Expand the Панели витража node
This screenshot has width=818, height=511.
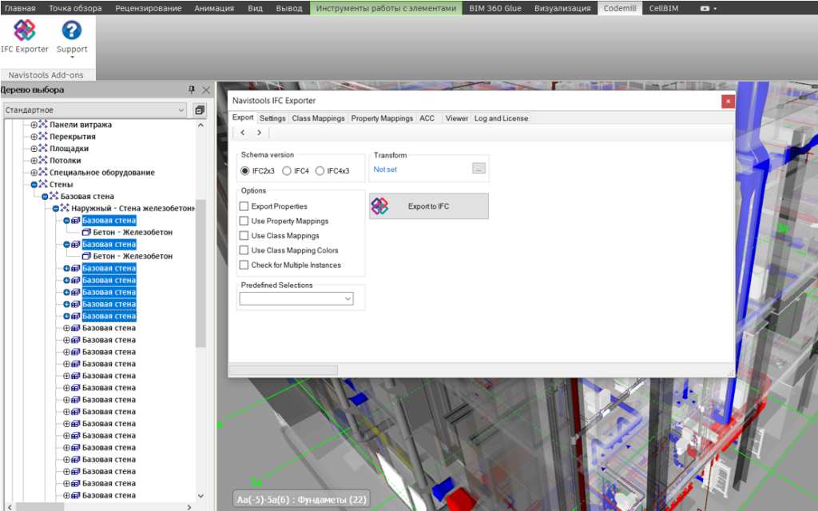(x=34, y=125)
